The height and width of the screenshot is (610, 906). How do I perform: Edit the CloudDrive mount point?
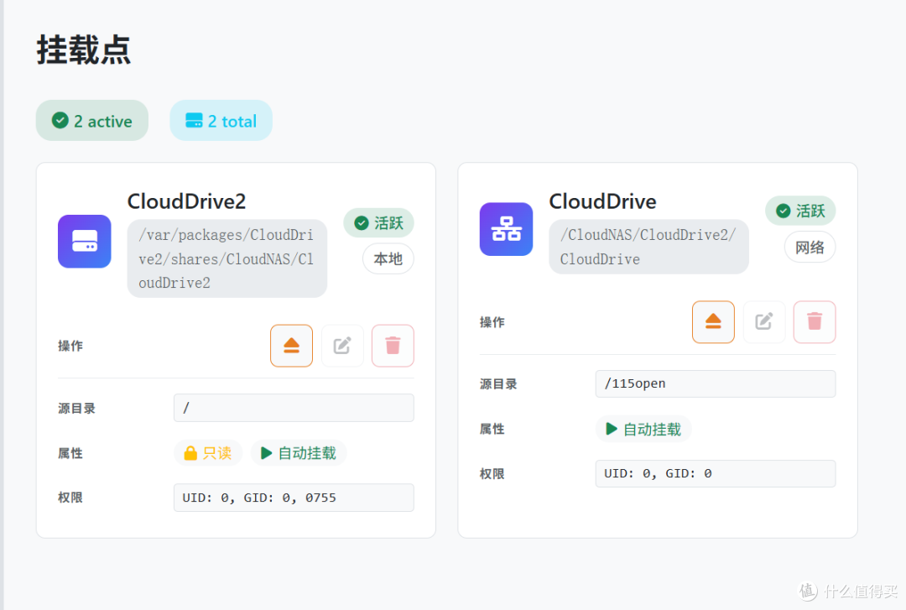click(x=764, y=322)
